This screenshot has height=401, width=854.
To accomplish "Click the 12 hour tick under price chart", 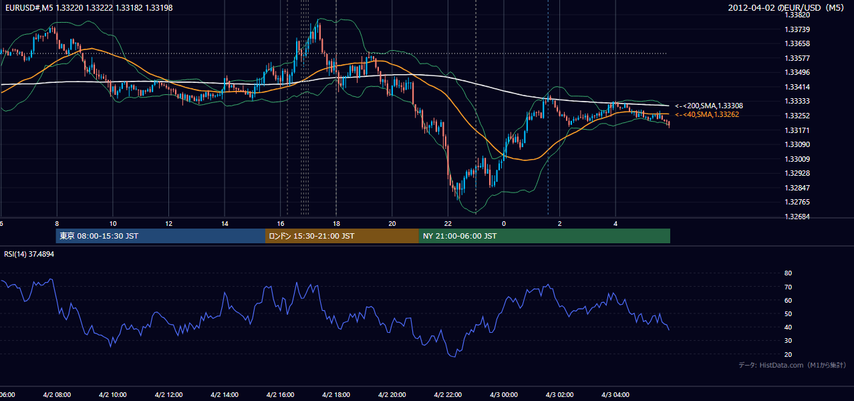I will (169, 223).
